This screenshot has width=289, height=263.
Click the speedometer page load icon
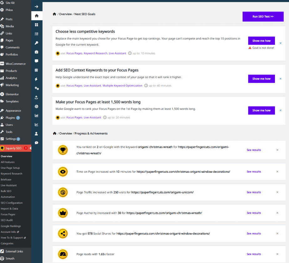click(63, 254)
